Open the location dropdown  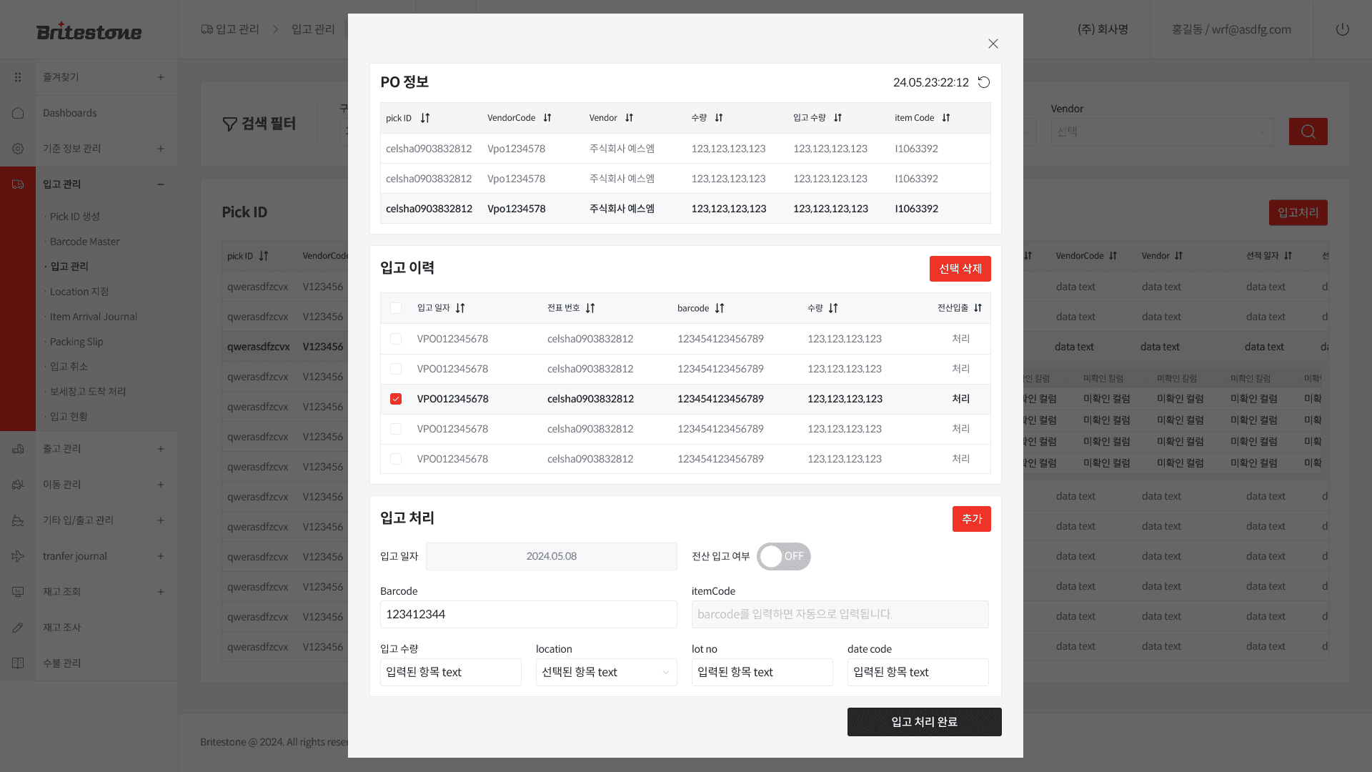(x=606, y=672)
